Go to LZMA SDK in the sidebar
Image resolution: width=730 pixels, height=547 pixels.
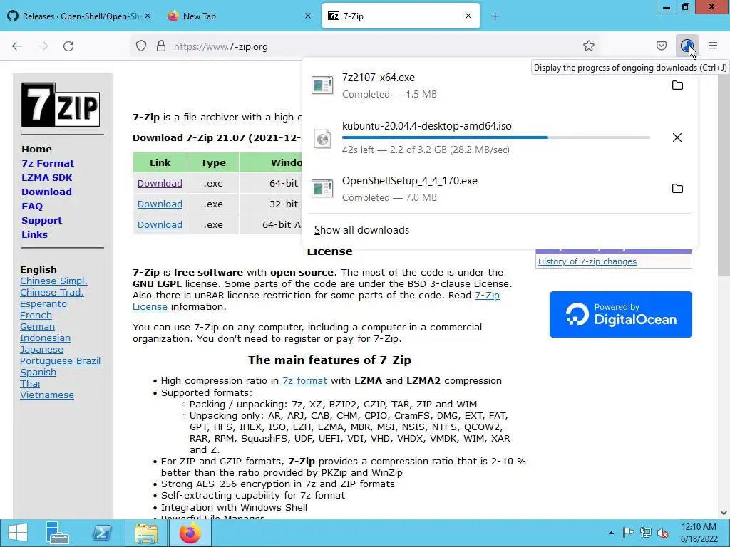point(47,177)
